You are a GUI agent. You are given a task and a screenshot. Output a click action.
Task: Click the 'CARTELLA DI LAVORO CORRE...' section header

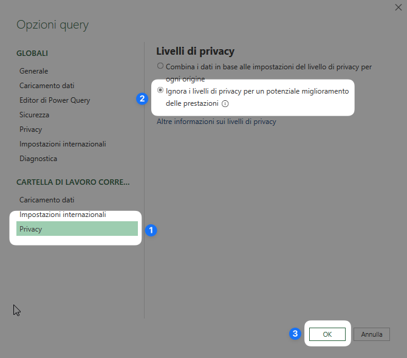pyautogui.click(x=73, y=182)
